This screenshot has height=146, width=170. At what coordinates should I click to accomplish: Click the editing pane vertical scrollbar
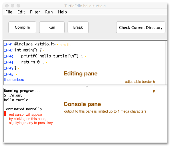point(167,63)
